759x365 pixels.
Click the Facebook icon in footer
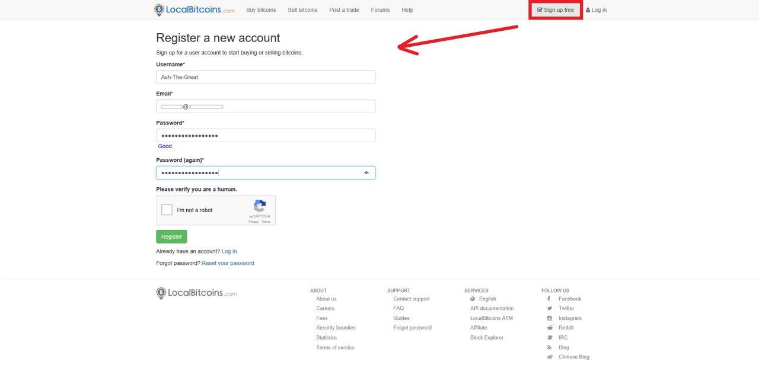click(x=549, y=299)
